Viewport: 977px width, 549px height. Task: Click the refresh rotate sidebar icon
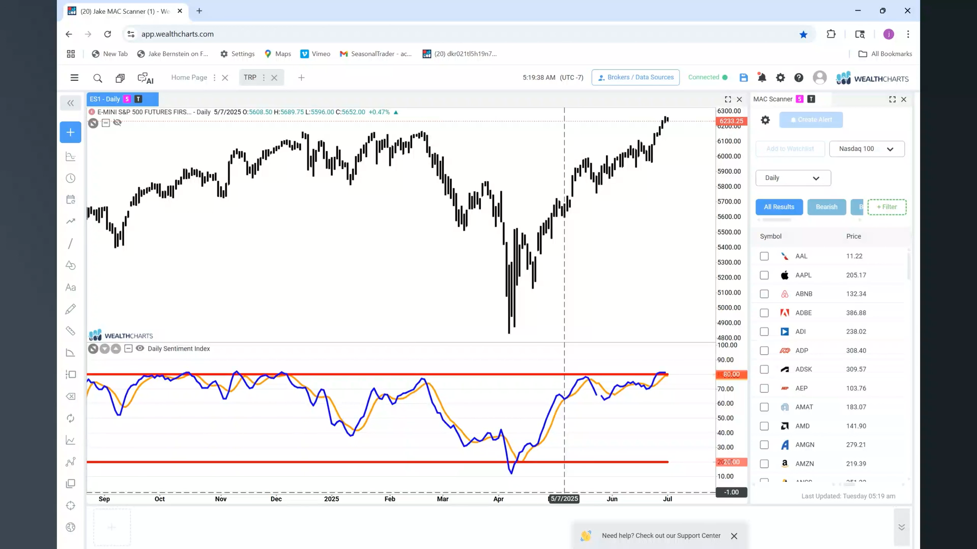coord(71,418)
